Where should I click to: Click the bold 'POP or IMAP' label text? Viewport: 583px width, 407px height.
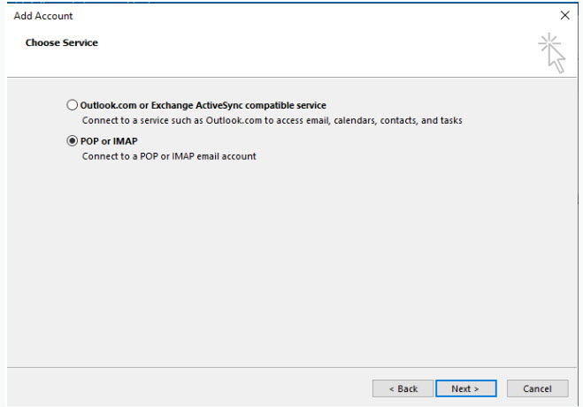click(x=110, y=140)
